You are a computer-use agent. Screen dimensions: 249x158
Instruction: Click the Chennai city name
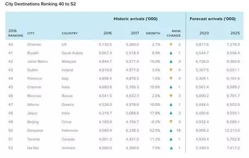[x=34, y=87]
